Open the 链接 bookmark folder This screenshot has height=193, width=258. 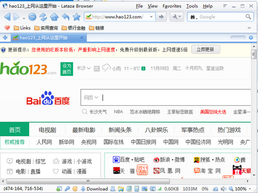(x=96, y=28)
